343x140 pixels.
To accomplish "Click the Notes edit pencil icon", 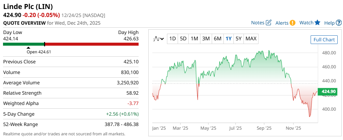I will point(269,23).
